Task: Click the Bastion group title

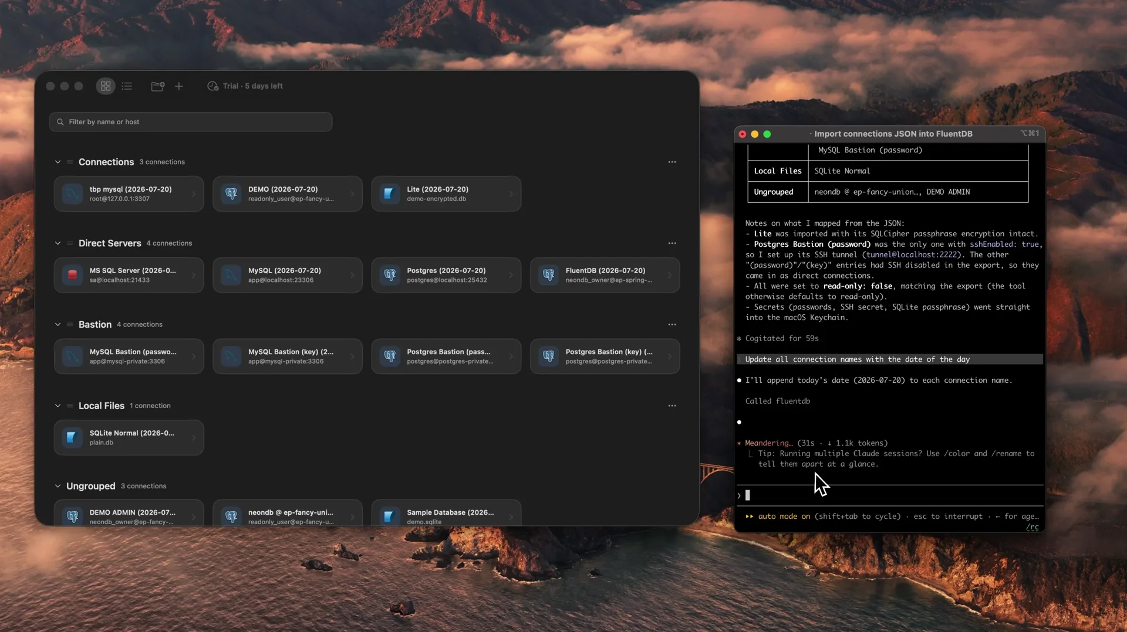Action: tap(95, 324)
